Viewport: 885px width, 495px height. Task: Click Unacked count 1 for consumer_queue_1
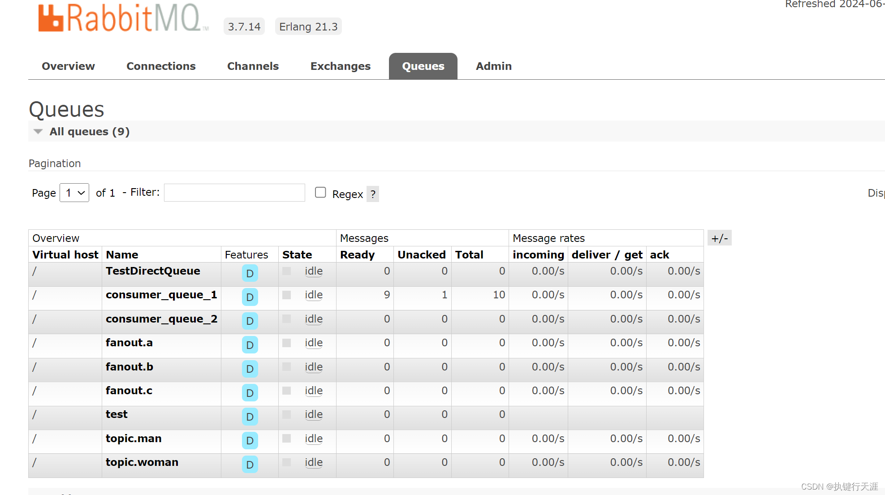[x=445, y=295]
